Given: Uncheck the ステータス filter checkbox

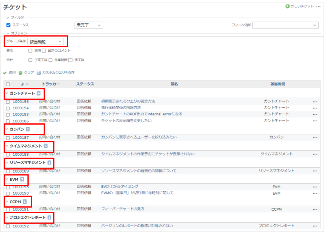Looking at the screenshot, I should 8,25.
